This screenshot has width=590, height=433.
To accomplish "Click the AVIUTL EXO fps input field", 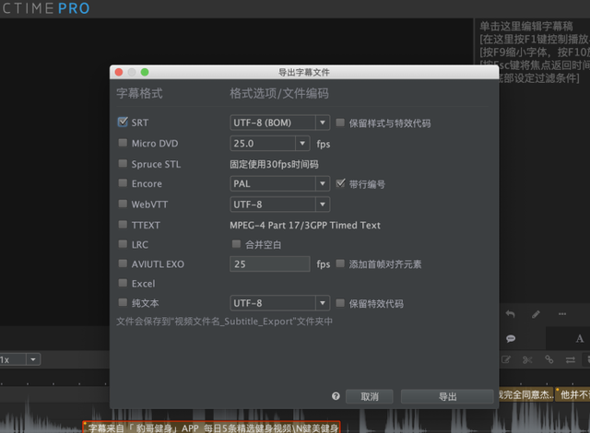I will (x=270, y=263).
